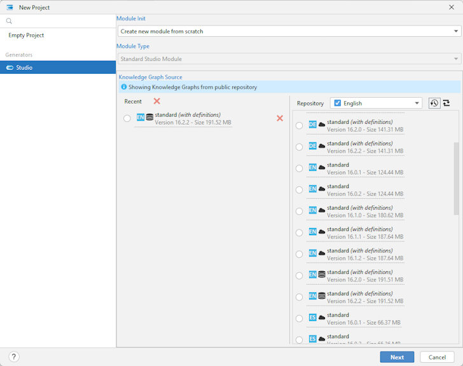
Task: Remove recent Version 16.2.2 entry with red X
Action: (280, 118)
